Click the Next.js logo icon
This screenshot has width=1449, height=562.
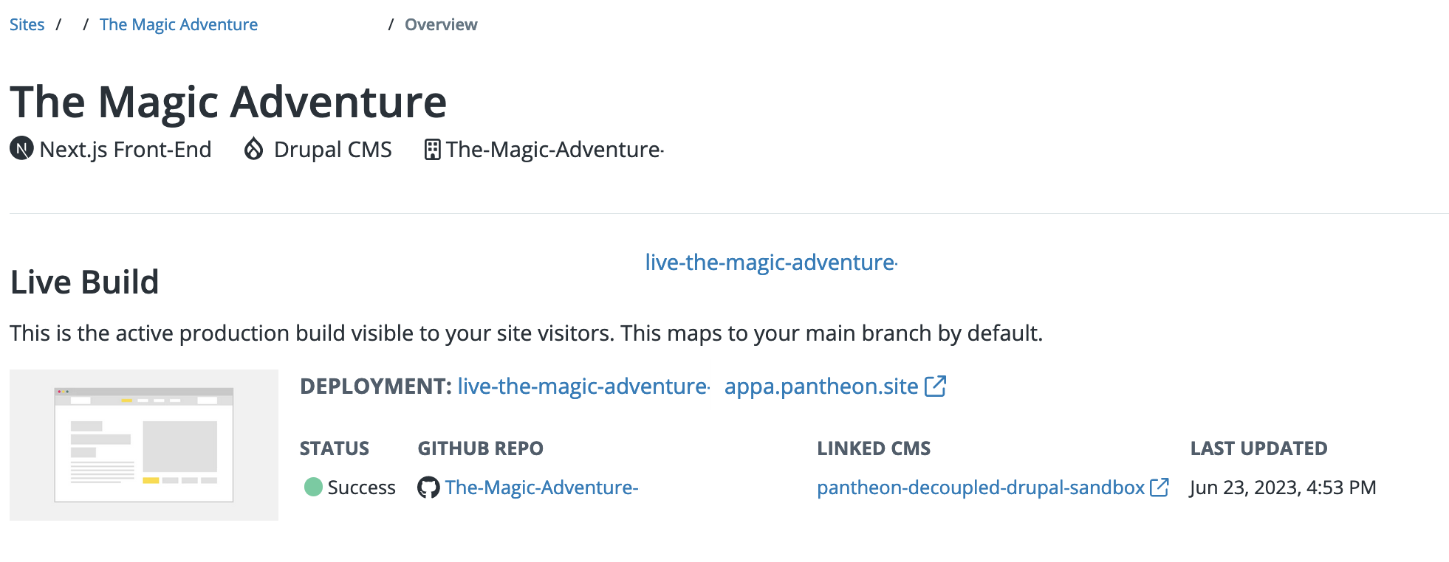click(x=21, y=149)
